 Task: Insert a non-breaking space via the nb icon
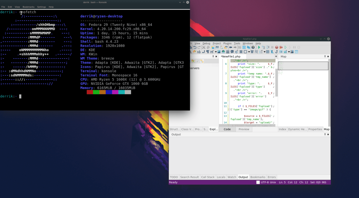199,51
